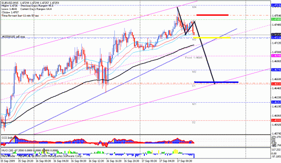Click the '16 Sep 08:30' time axis label
Screen dimensions: 281x163
click(x=78, y=161)
